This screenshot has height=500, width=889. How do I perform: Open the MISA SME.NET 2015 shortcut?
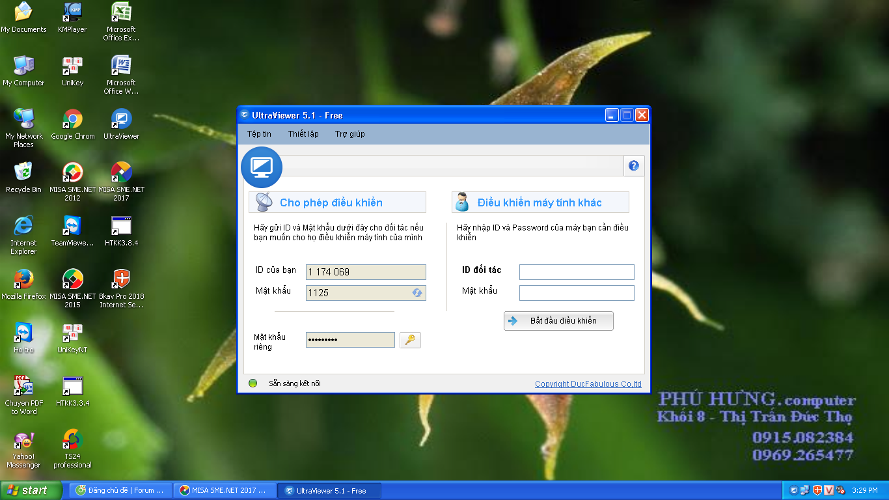(x=72, y=288)
